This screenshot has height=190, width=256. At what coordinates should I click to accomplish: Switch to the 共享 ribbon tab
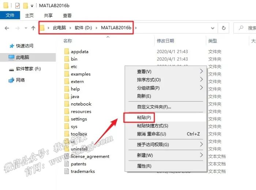(48, 15)
